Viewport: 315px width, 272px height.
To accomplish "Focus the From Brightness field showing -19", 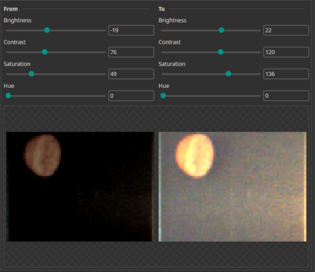I will tap(131, 30).
